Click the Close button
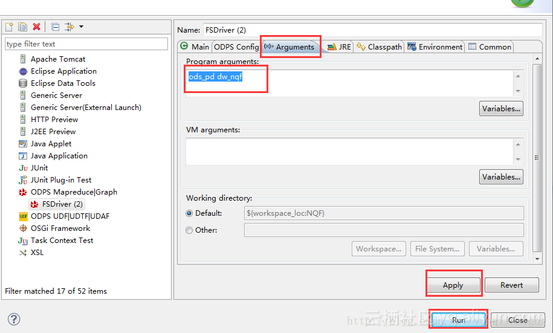Viewport: 553px width, 333px height. (x=518, y=320)
